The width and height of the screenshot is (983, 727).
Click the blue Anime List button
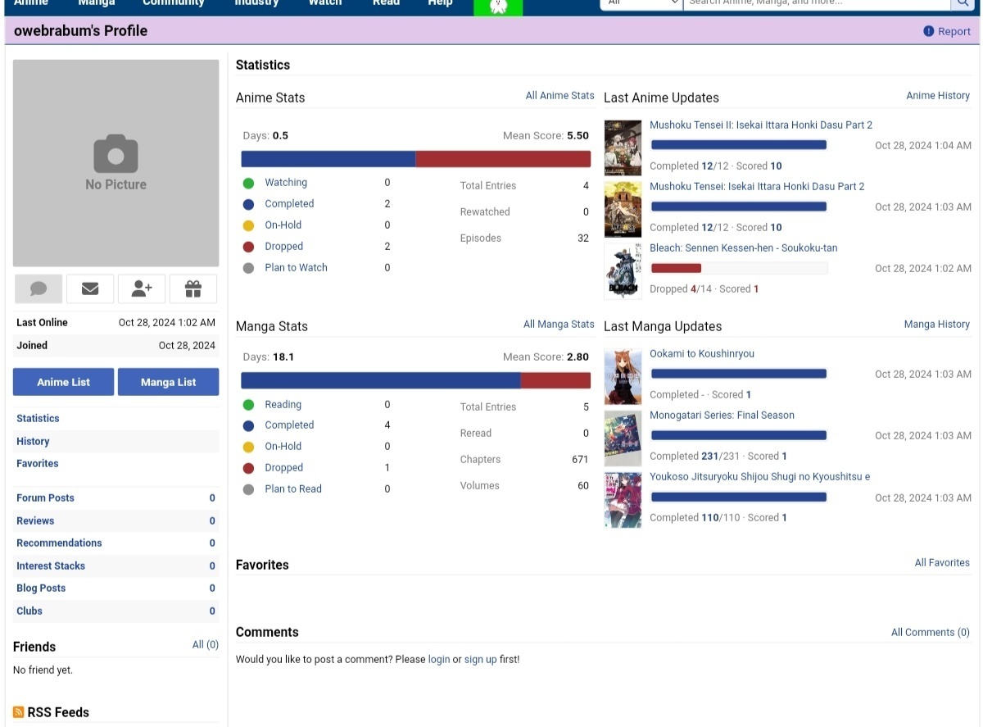coord(63,382)
